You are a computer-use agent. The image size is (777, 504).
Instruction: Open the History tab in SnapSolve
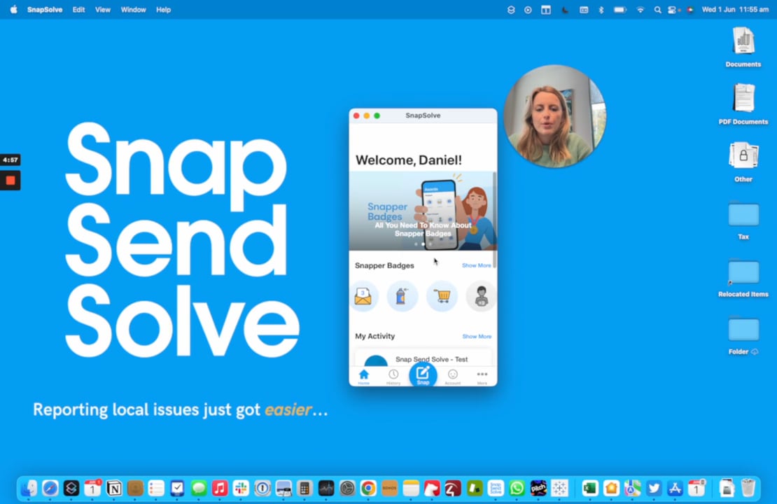pos(393,377)
